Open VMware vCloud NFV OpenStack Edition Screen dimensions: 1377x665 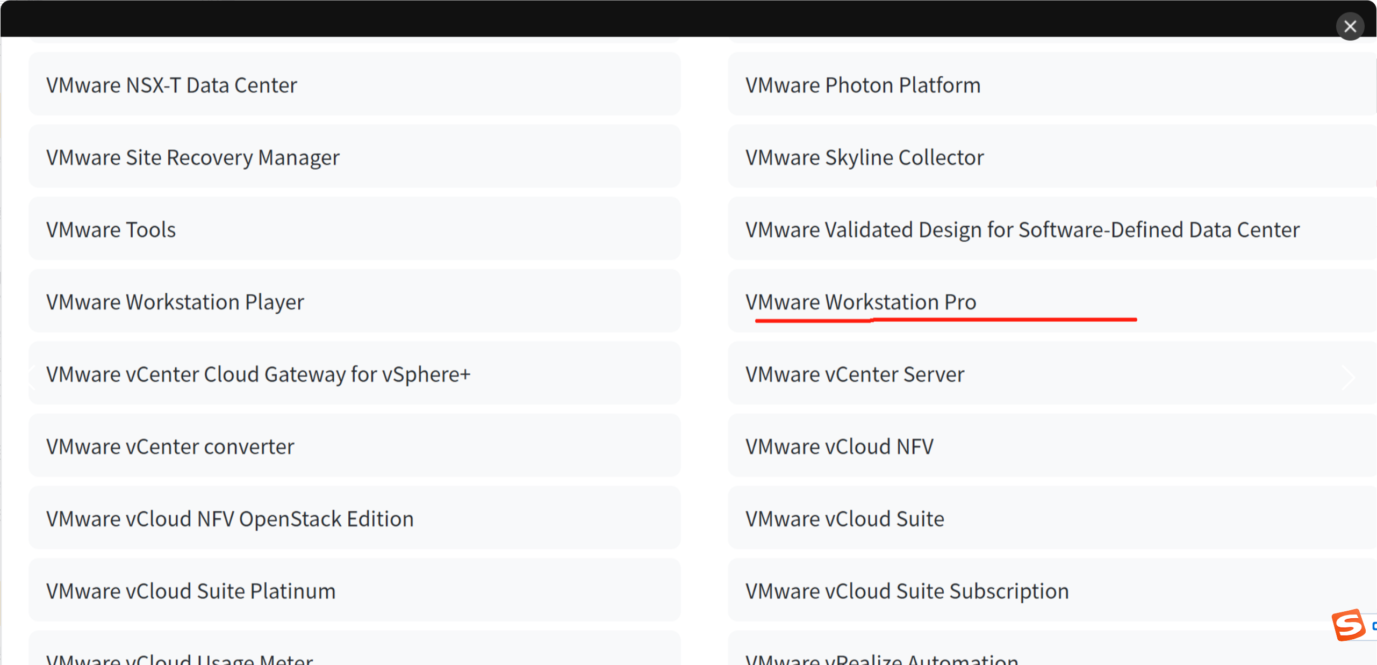click(x=230, y=518)
